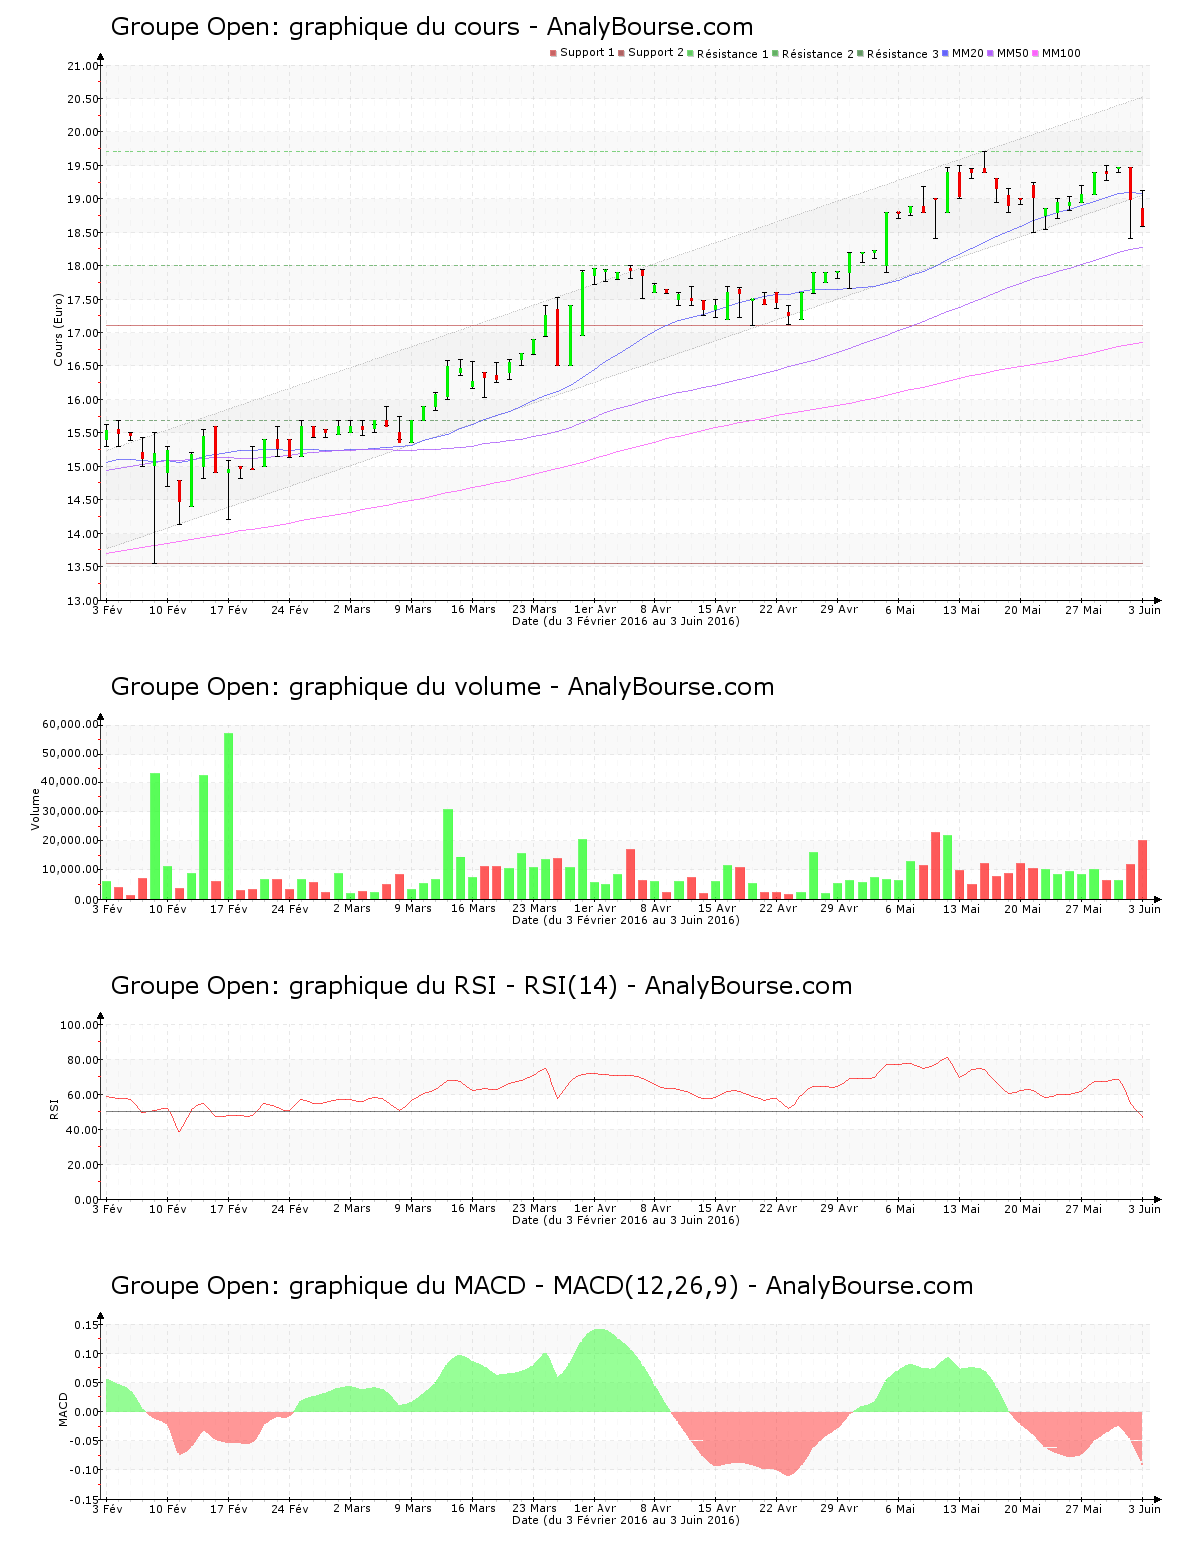Click the MM50 legend entry
This screenshot has width=1199, height=1549.
click(1008, 53)
